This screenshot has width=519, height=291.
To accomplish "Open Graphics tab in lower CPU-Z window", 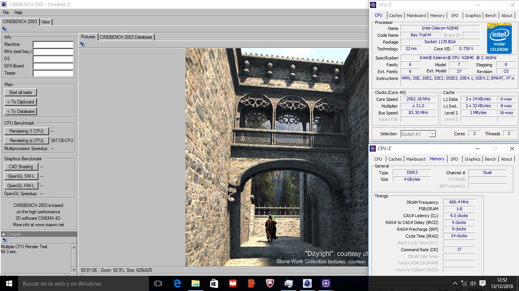I will [473, 159].
